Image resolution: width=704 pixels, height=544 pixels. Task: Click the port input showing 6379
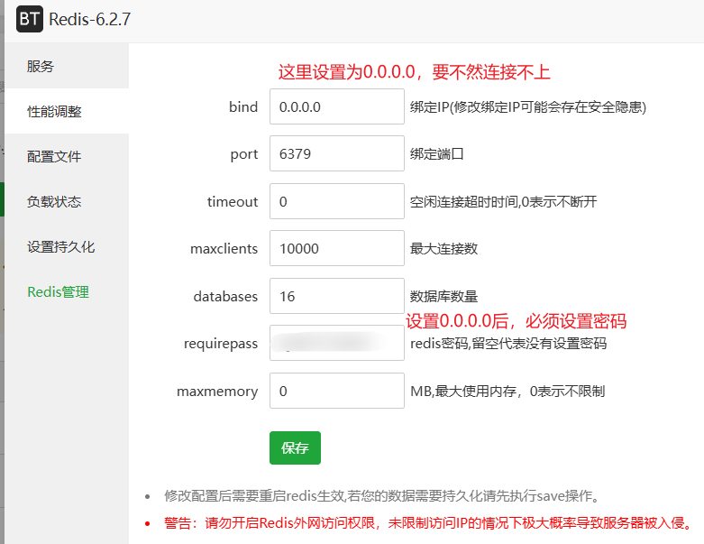pos(337,153)
